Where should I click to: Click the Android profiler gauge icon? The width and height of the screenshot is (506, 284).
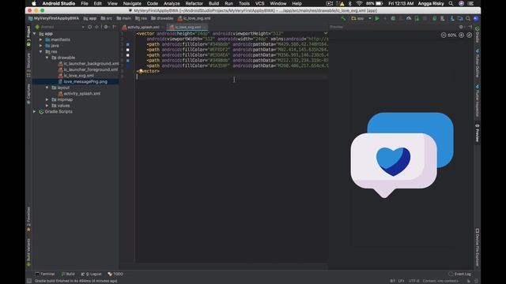pyautogui.click(x=409, y=19)
